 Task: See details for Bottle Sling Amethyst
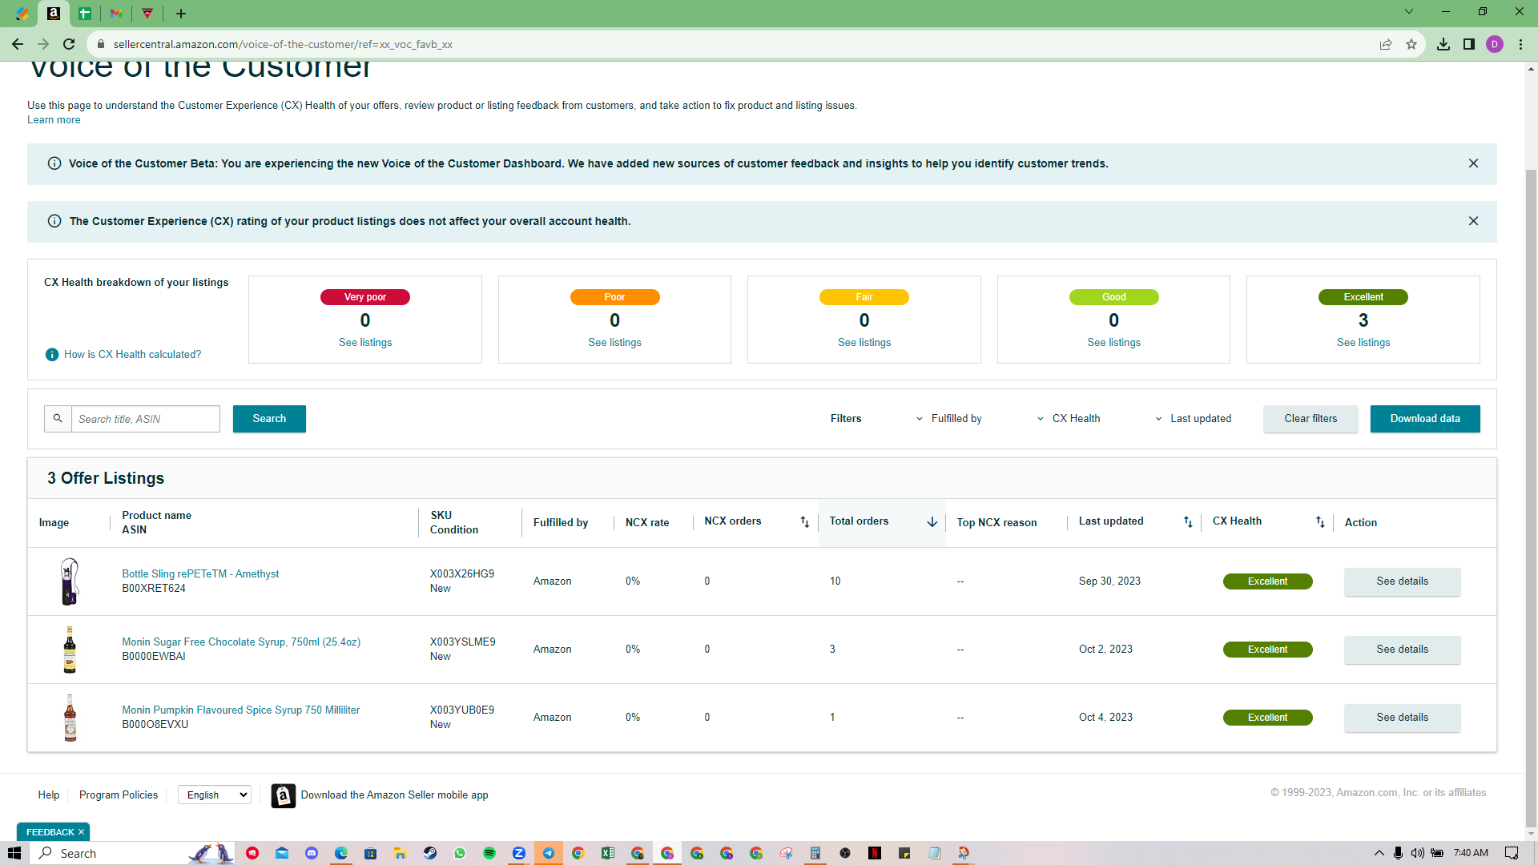click(1402, 581)
